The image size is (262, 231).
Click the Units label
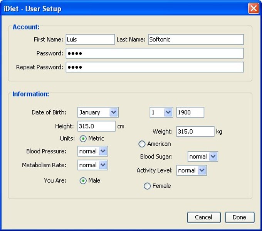pyautogui.click(x=67, y=139)
